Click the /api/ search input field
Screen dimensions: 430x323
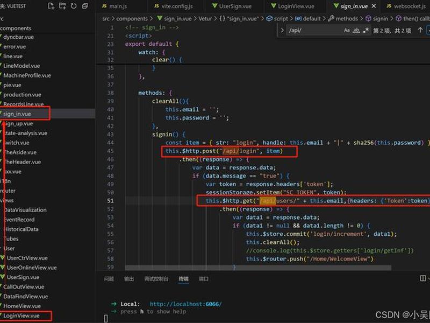click(314, 30)
